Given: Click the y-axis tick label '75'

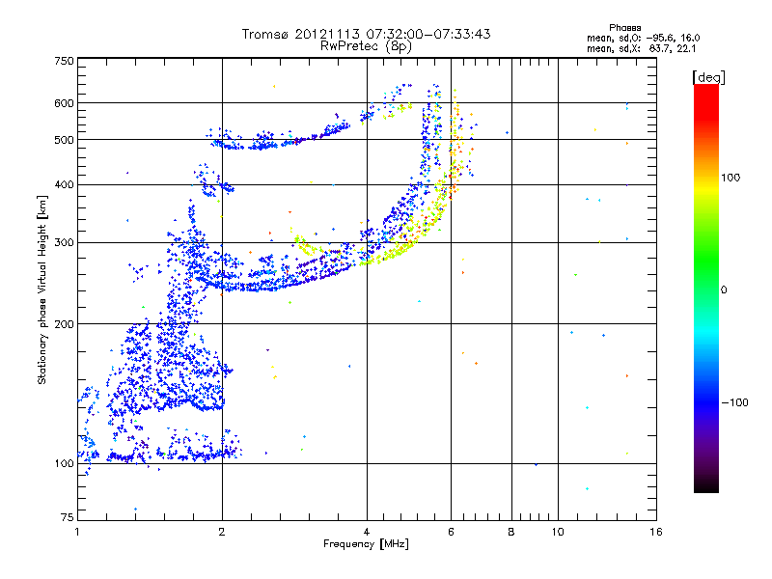Looking at the screenshot, I should point(68,517).
